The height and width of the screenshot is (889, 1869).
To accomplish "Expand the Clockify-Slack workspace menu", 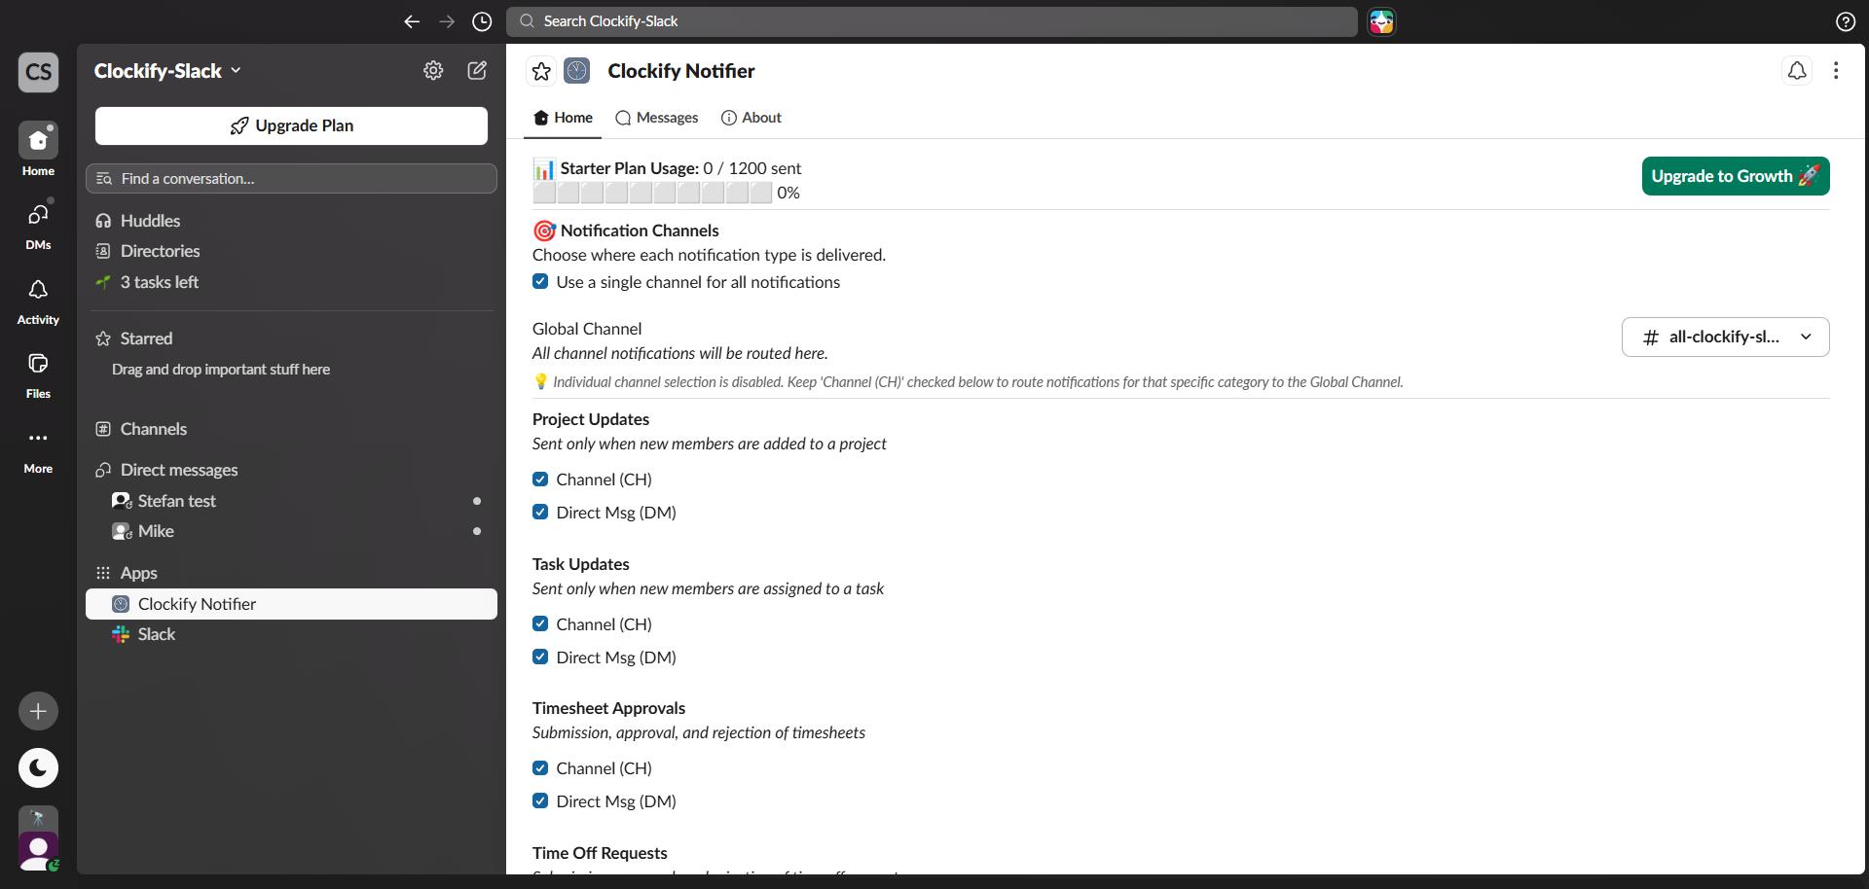I will [167, 71].
